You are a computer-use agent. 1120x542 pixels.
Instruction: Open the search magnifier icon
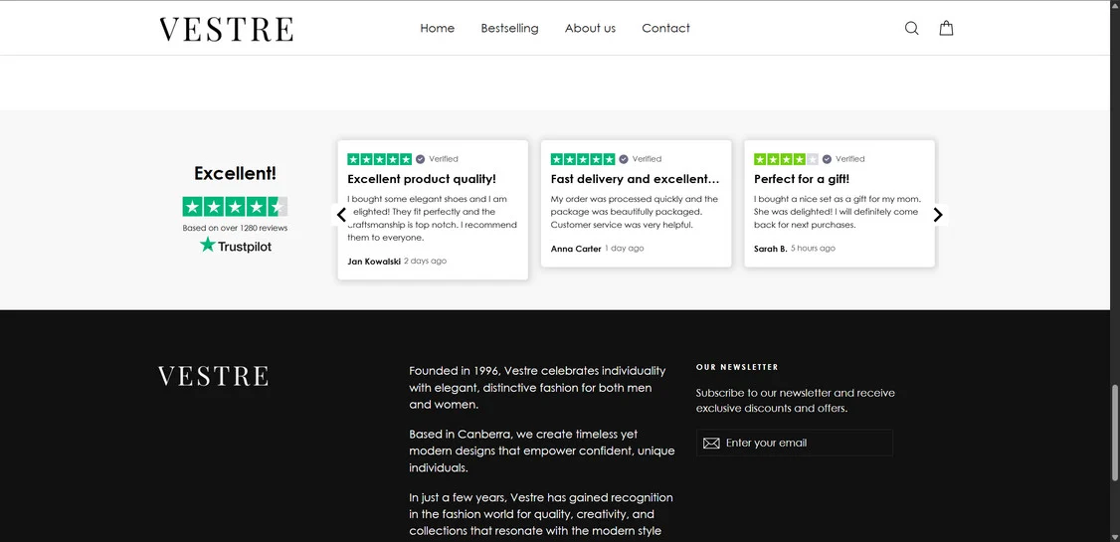click(x=911, y=28)
